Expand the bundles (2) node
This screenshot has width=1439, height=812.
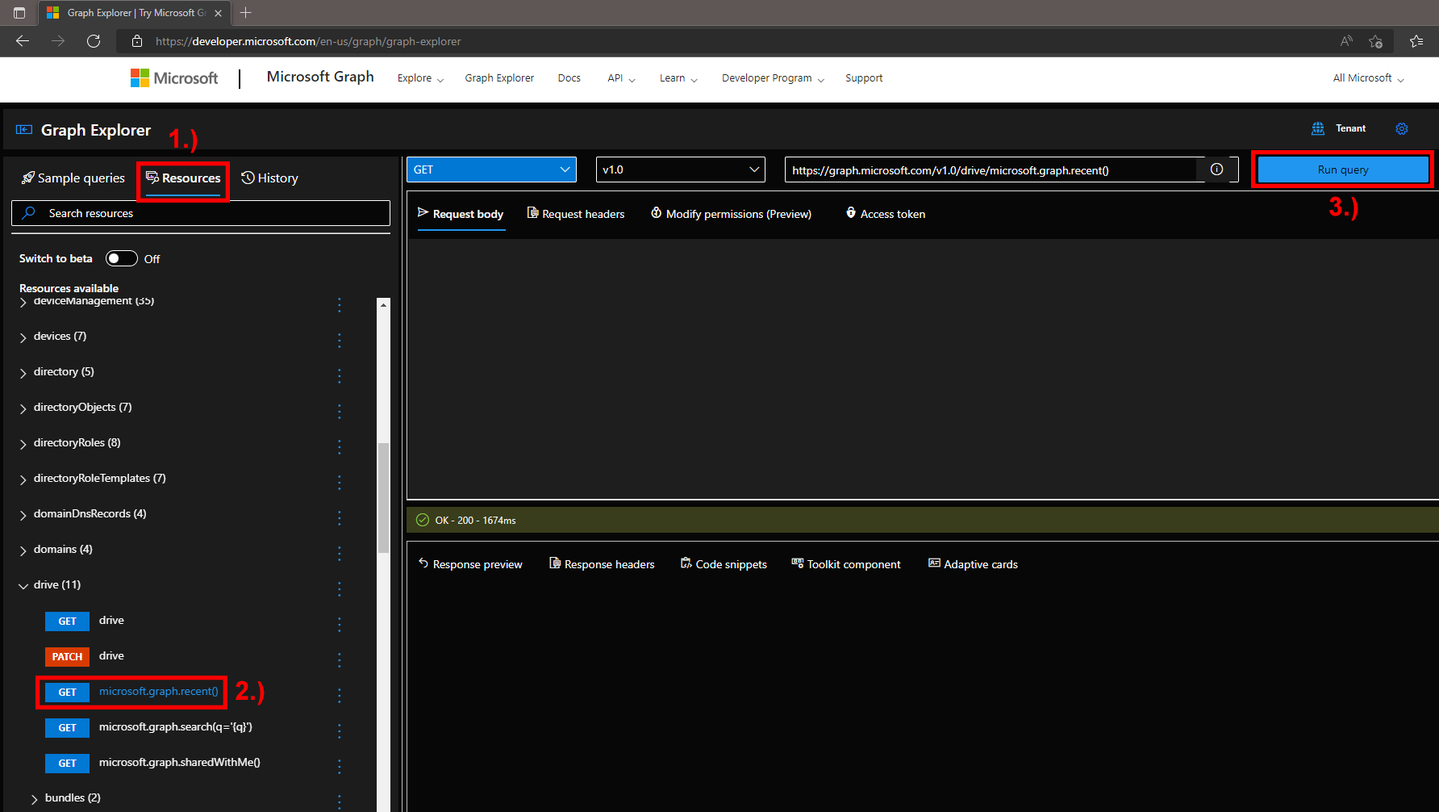34,799
